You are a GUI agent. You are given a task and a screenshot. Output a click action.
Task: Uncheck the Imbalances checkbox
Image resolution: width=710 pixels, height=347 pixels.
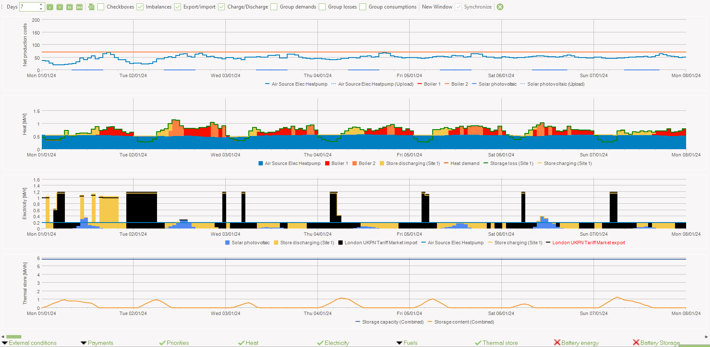tap(140, 7)
